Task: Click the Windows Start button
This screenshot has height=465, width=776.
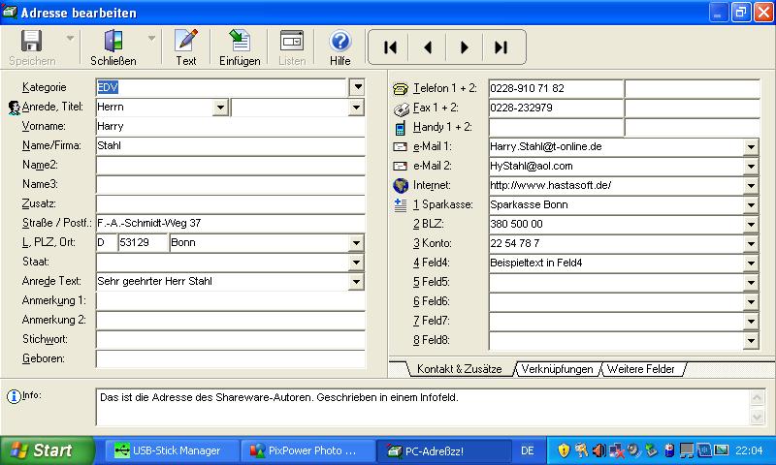Action: (41, 450)
